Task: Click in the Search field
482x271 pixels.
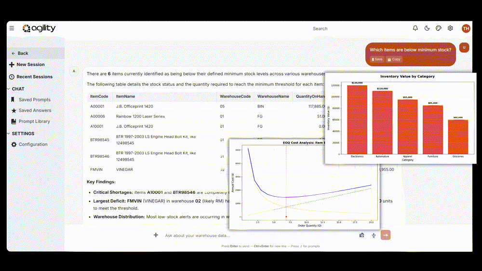Action: (357, 28)
